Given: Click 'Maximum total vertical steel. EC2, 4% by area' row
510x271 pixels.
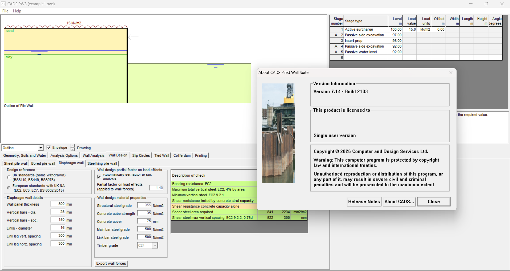Looking at the screenshot, I should point(214,189).
